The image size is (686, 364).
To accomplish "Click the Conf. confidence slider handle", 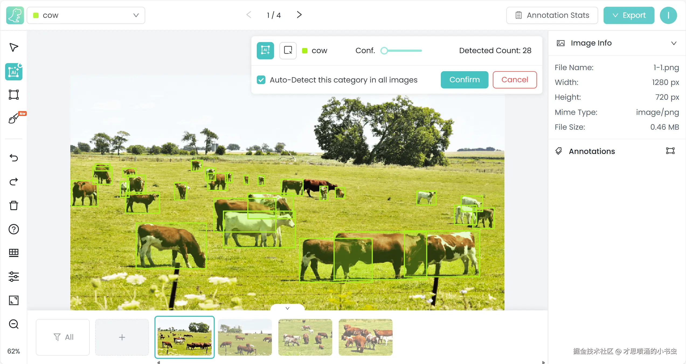I will (x=384, y=50).
